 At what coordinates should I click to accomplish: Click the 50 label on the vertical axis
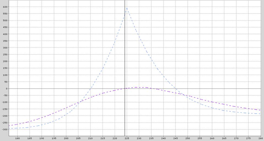point(6,82)
